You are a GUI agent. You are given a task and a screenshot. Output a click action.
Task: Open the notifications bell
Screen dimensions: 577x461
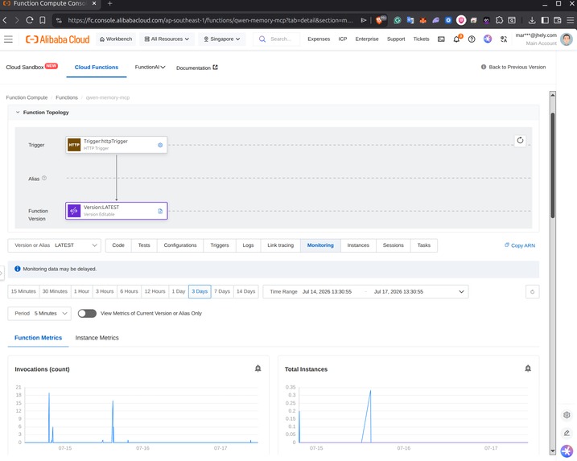pos(456,39)
